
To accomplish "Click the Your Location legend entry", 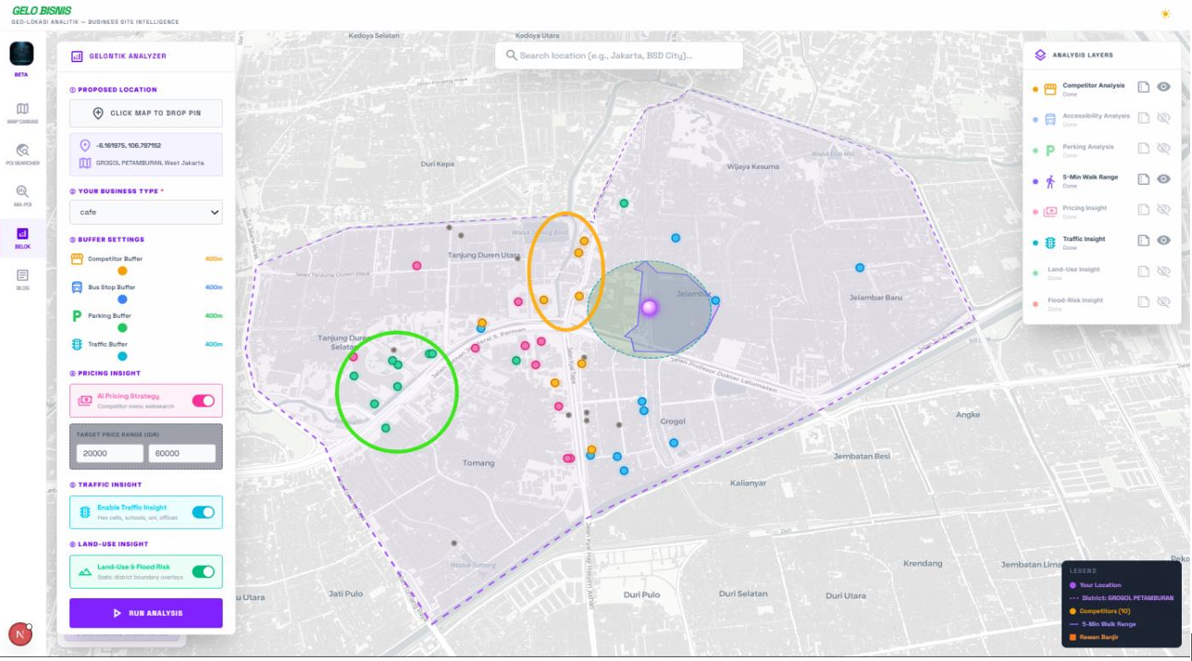I will (1095, 585).
